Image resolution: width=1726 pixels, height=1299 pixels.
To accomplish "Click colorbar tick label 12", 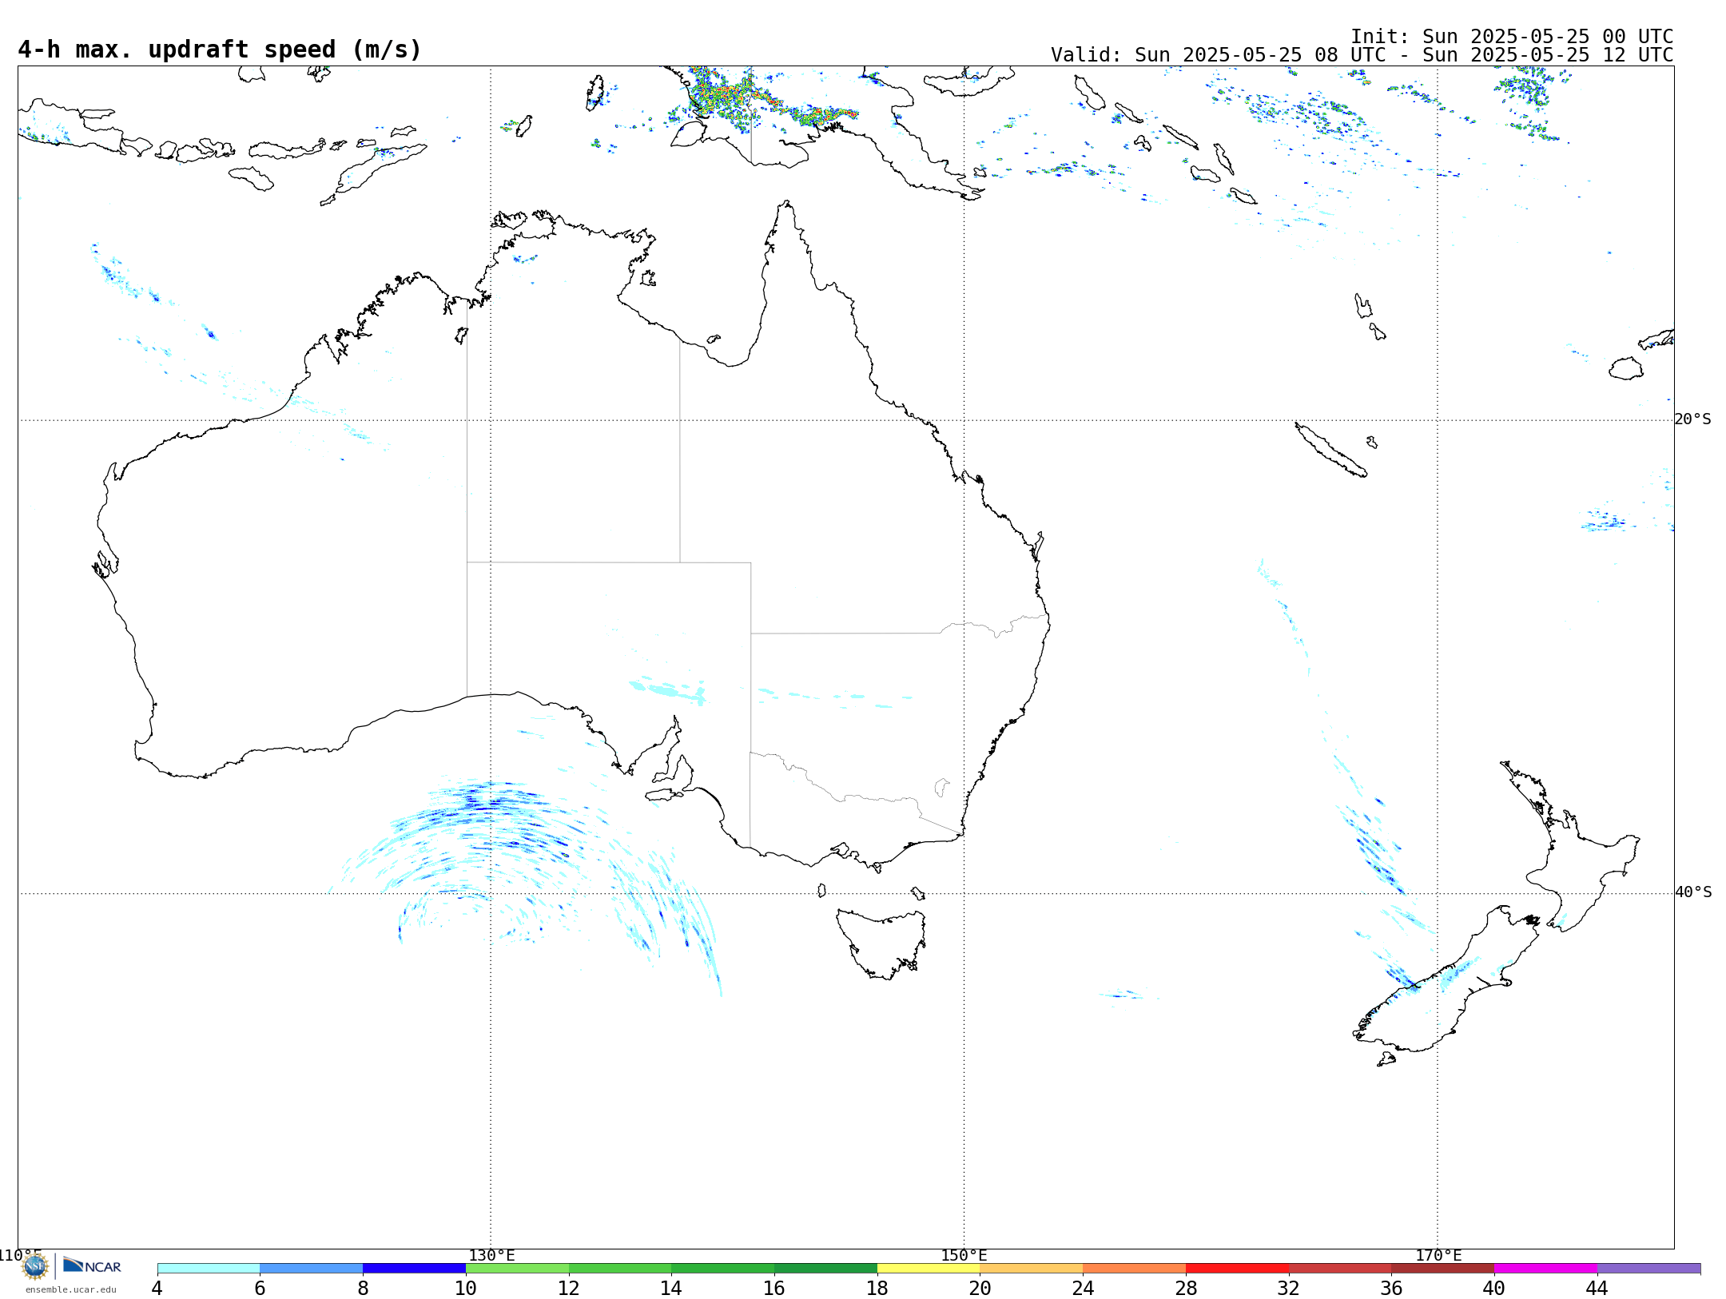I will [569, 1289].
